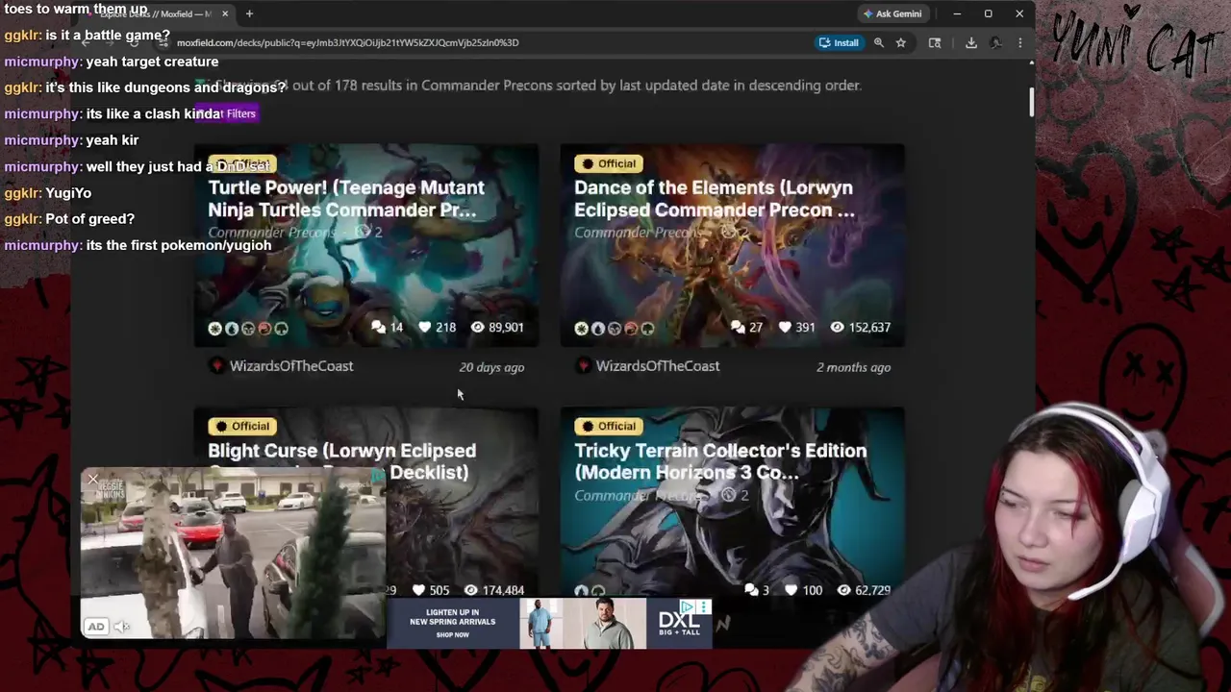Click WizardsOfTheCoast avatar under Dance of Elements
Image resolution: width=1231 pixels, height=692 pixels.
(583, 365)
